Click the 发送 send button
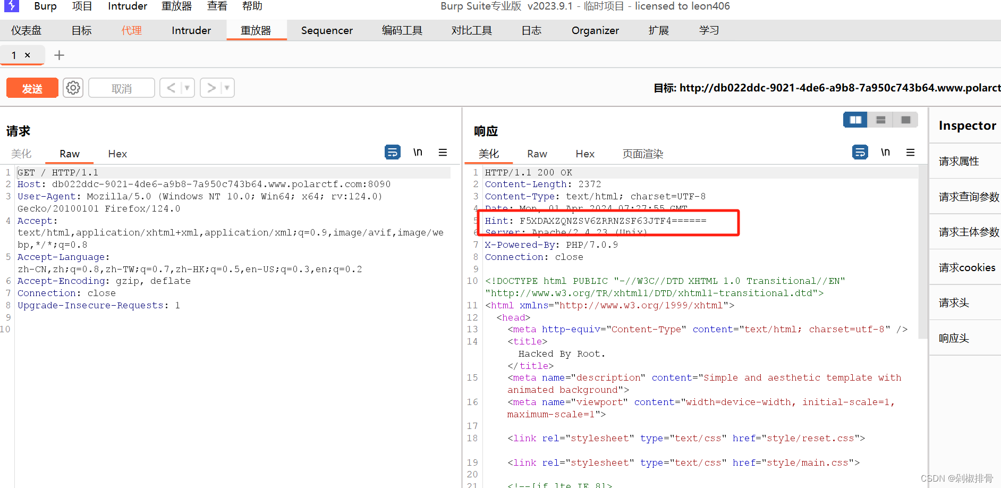Image resolution: width=1001 pixels, height=488 pixels. 32,88
